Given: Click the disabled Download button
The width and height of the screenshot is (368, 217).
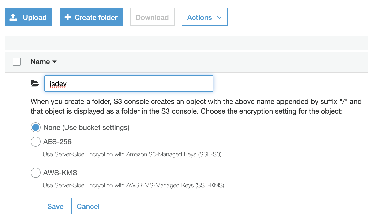Looking at the screenshot, I should (x=152, y=17).
